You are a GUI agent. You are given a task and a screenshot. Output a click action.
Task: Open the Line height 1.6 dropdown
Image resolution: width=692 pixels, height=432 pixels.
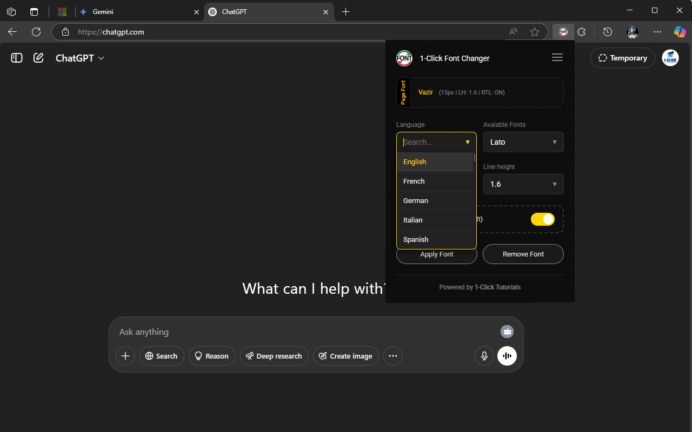click(x=523, y=184)
